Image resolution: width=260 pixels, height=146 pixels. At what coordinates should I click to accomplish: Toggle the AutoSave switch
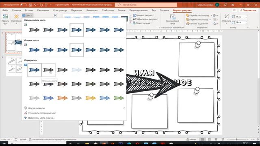(24, 5)
